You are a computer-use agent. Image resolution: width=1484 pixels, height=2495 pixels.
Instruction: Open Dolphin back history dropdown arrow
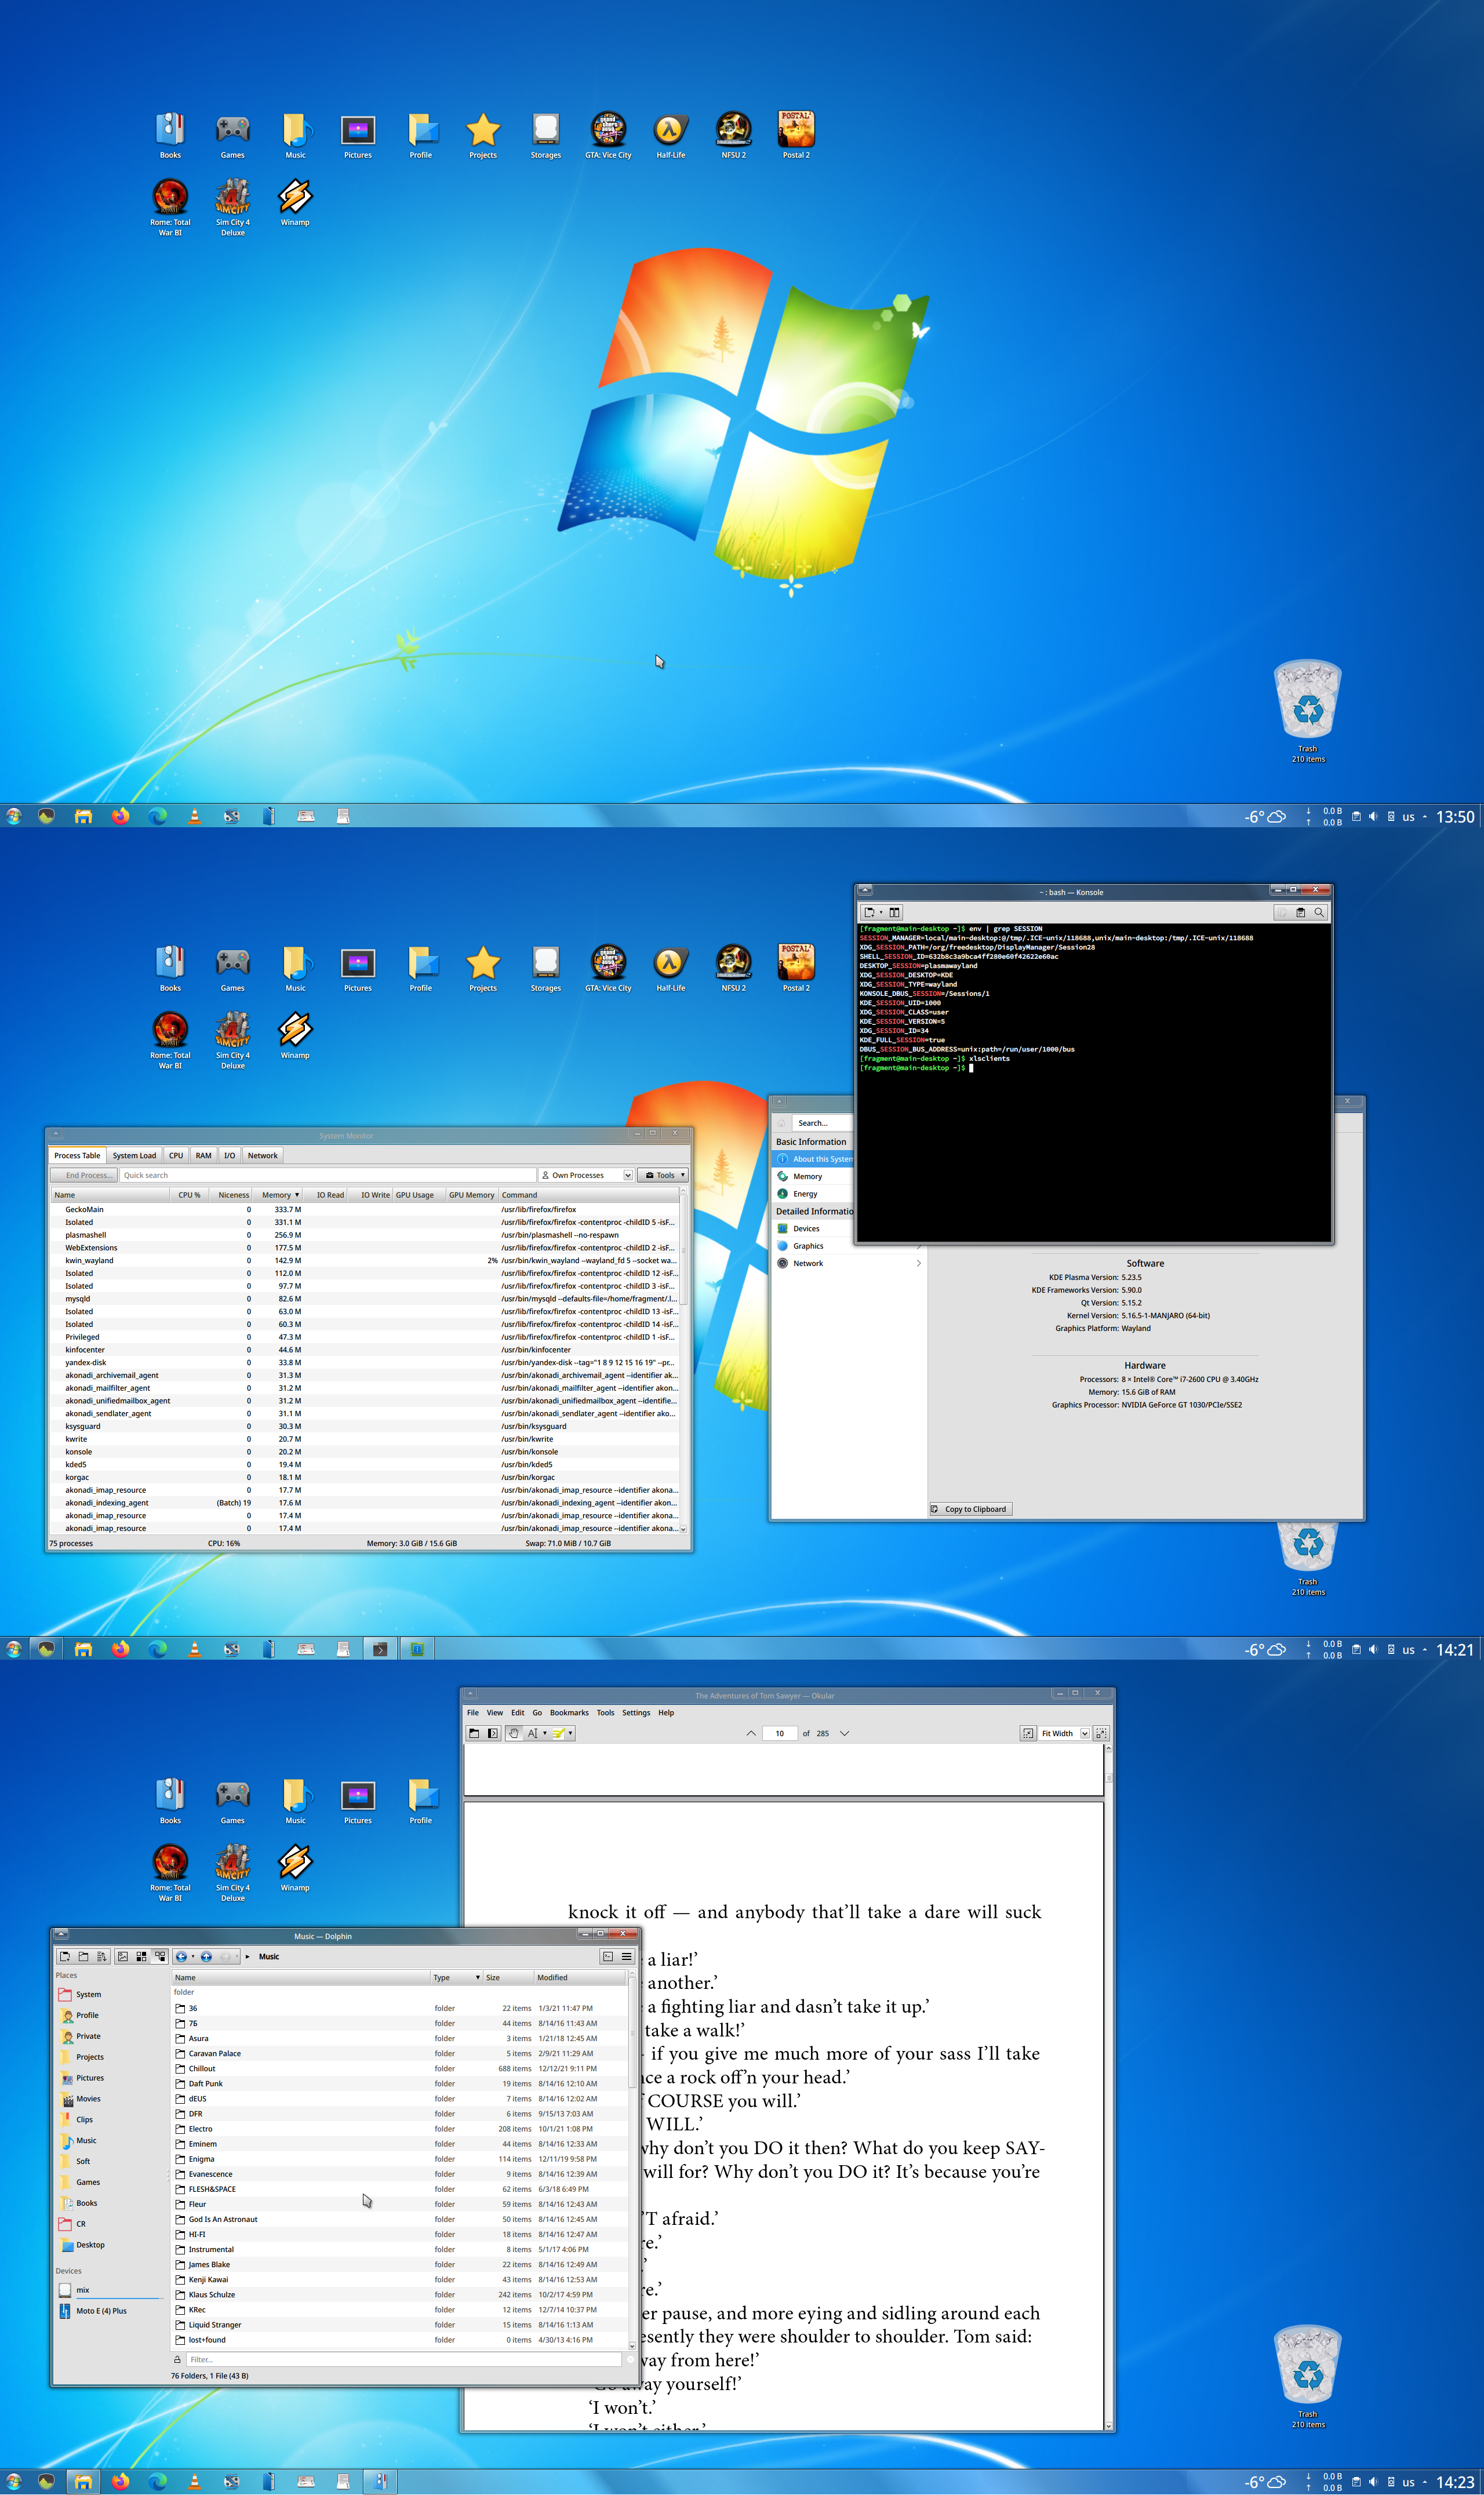192,1956
